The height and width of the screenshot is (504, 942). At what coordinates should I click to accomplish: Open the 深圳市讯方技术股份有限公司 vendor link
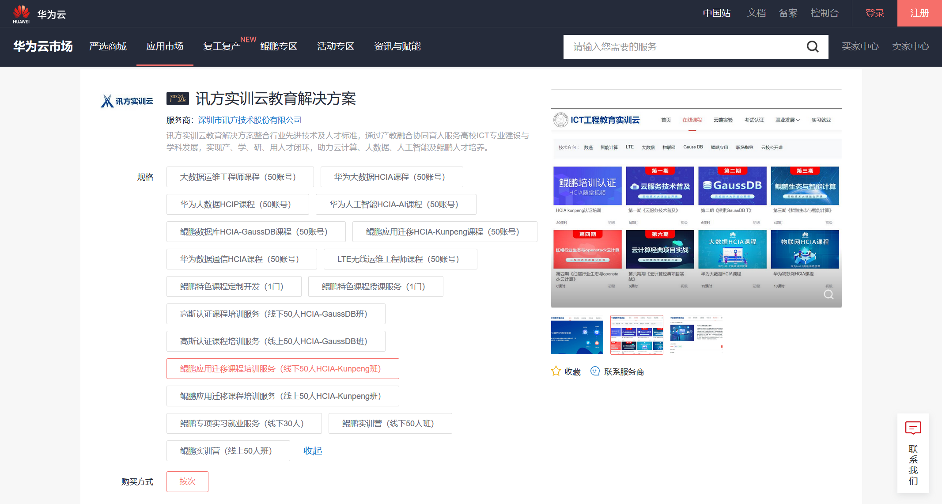pyautogui.click(x=250, y=120)
